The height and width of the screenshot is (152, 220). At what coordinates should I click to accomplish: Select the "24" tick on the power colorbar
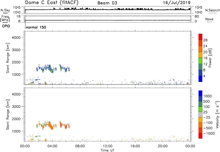coord(205,46)
